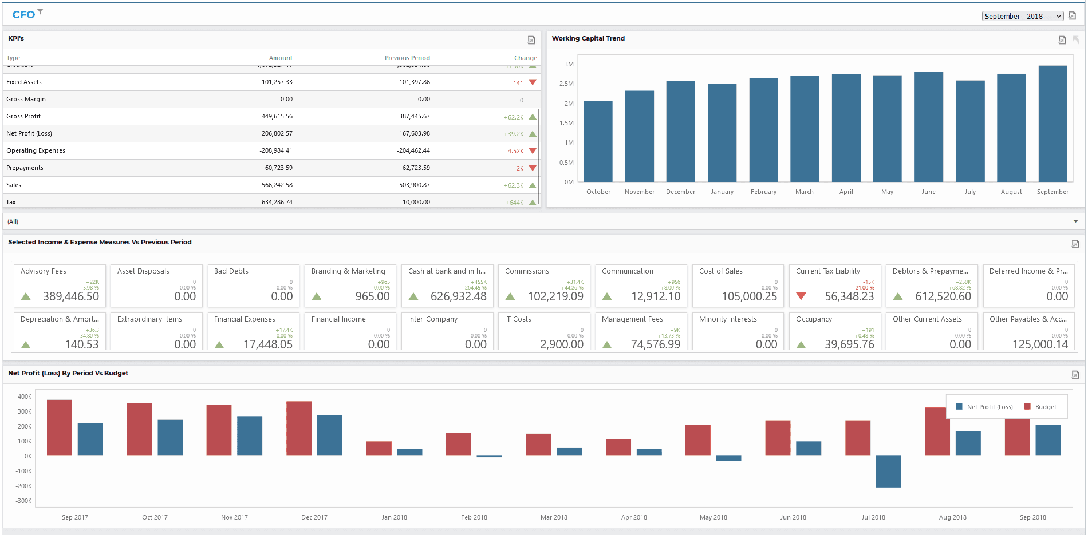Click the red down arrow for Operating Expenses
1088x535 pixels.
[x=533, y=151]
